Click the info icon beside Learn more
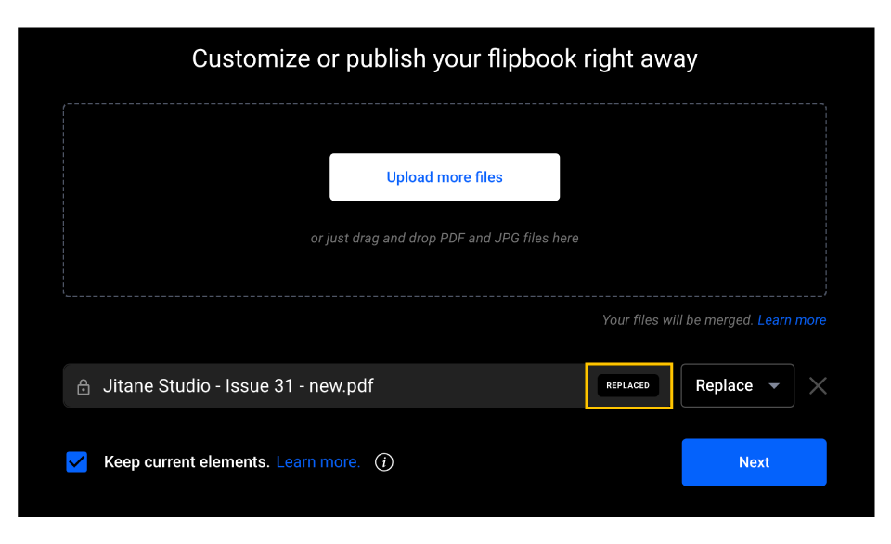Image resolution: width=891 pixels, height=544 pixels. click(x=383, y=461)
